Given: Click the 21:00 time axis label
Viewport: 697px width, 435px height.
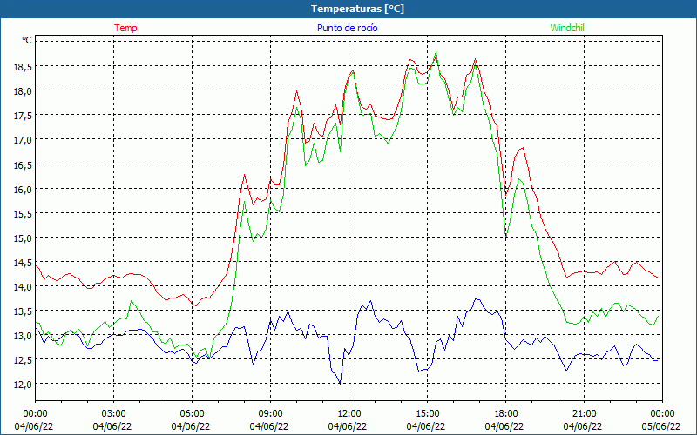Looking at the screenshot, I should tap(584, 414).
